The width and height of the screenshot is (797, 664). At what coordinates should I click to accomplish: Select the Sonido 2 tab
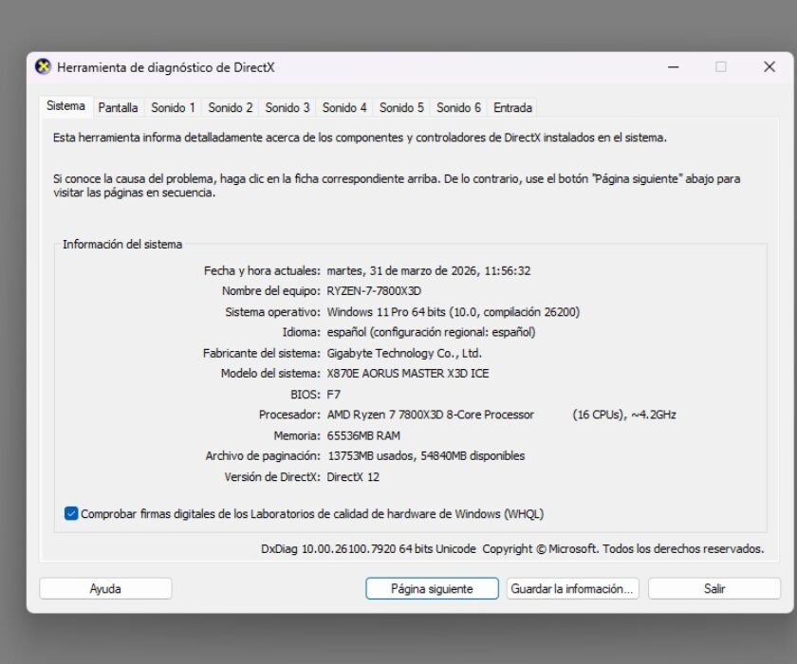(x=231, y=107)
